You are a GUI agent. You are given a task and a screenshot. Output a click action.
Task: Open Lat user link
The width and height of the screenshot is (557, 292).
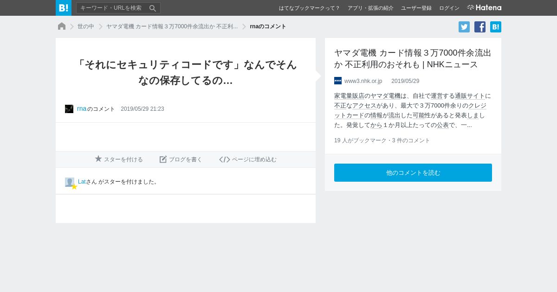click(82, 182)
